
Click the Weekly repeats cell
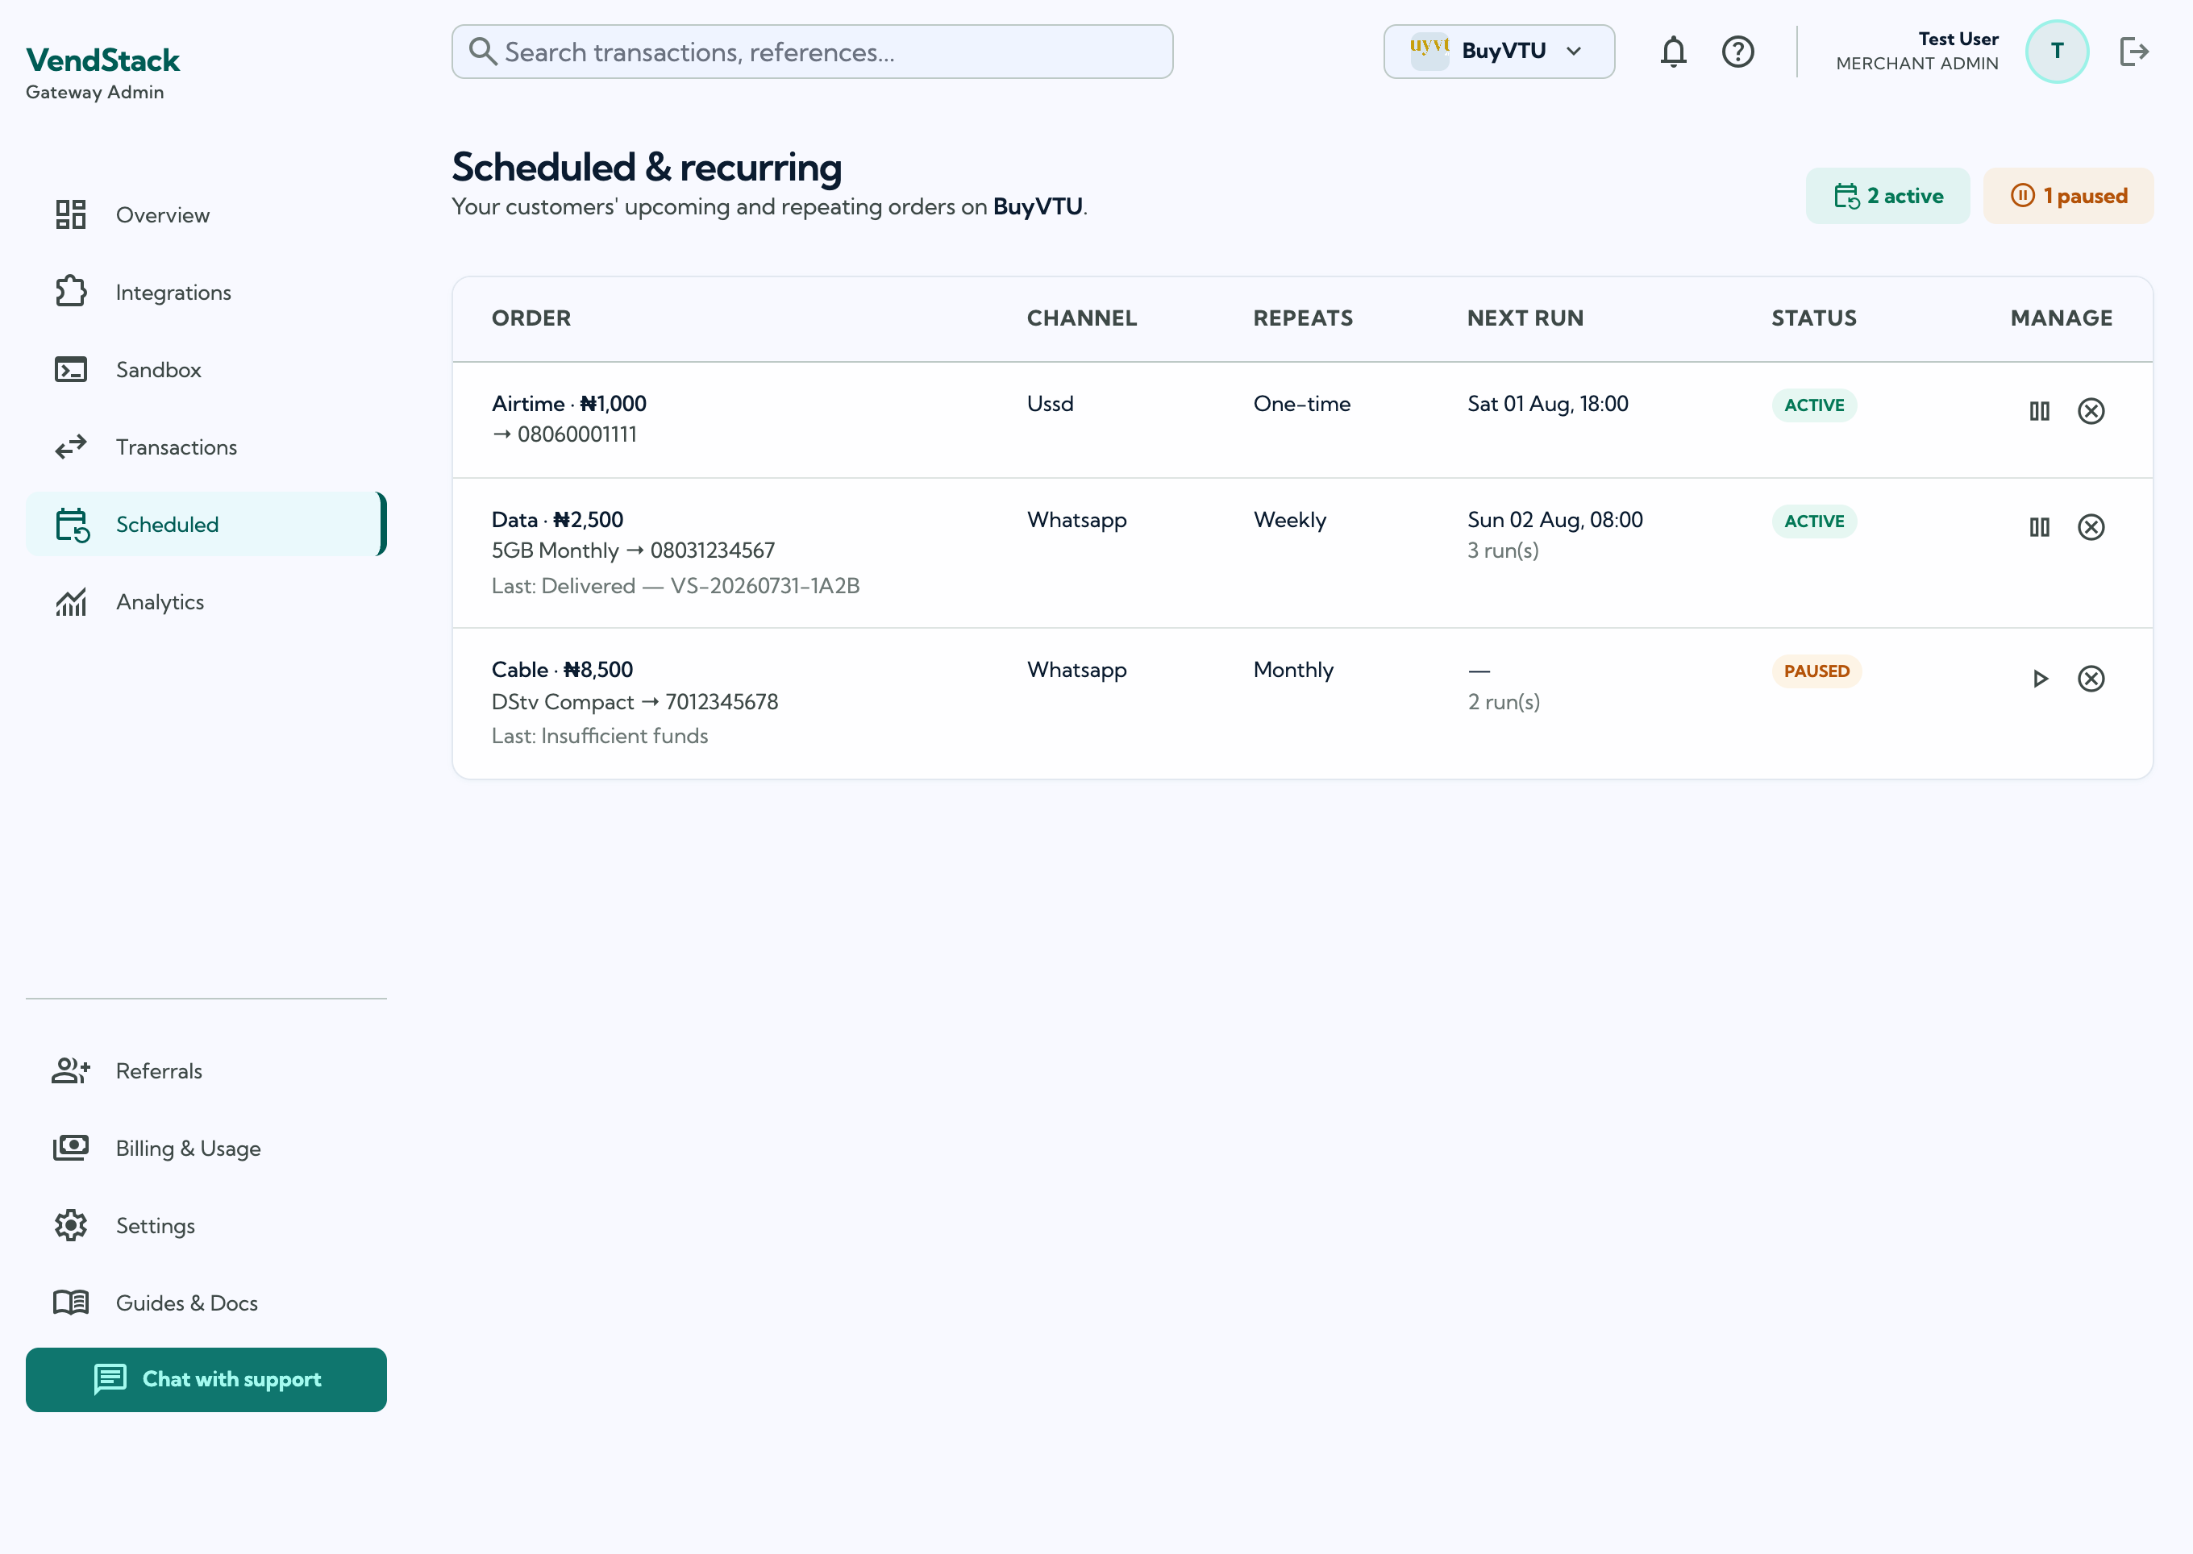(1289, 520)
